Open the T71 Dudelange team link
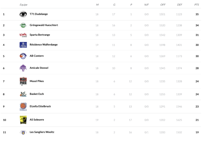The image size is (203, 141). click(x=39, y=14)
